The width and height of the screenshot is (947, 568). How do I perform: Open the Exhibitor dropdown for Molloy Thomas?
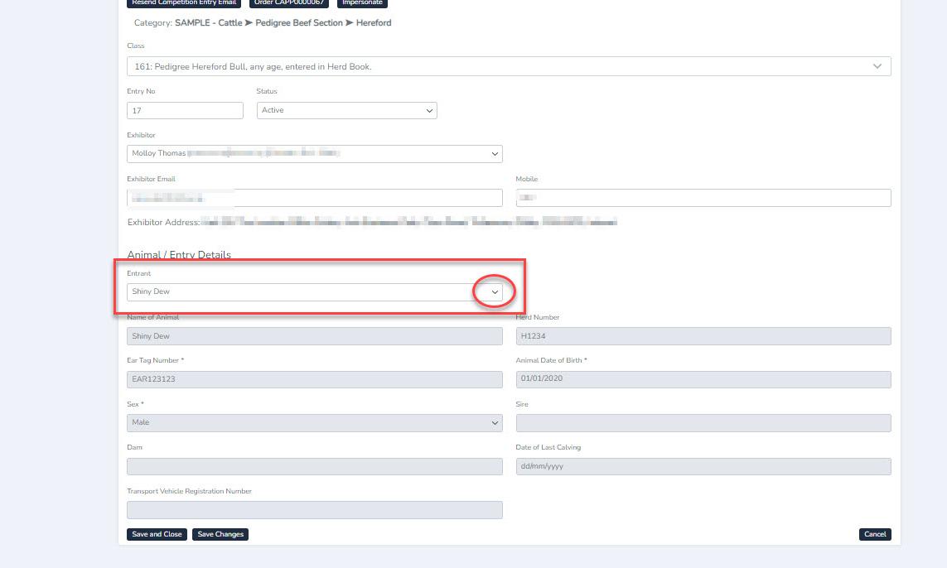(x=314, y=154)
